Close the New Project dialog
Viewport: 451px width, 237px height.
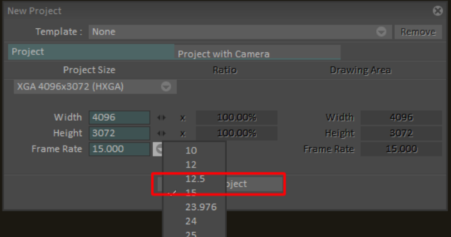pyautogui.click(x=438, y=11)
